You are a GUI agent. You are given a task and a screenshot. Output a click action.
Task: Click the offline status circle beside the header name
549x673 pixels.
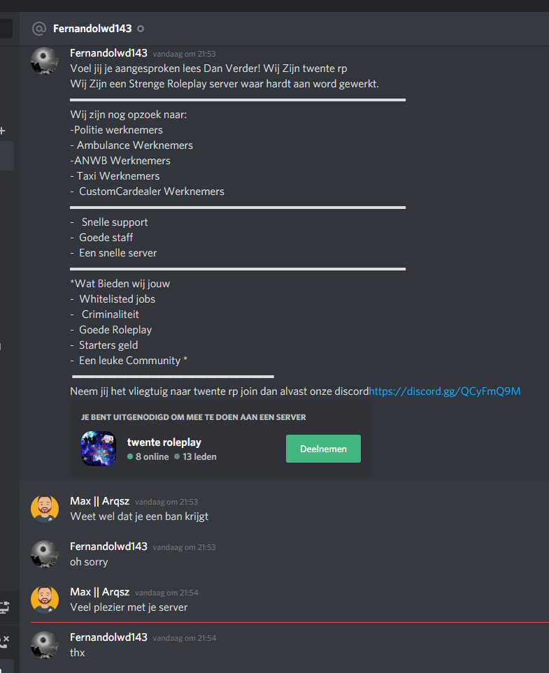[141, 29]
